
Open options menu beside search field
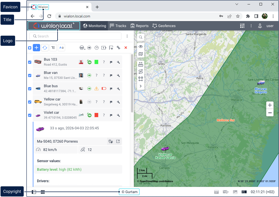(x=127, y=36)
